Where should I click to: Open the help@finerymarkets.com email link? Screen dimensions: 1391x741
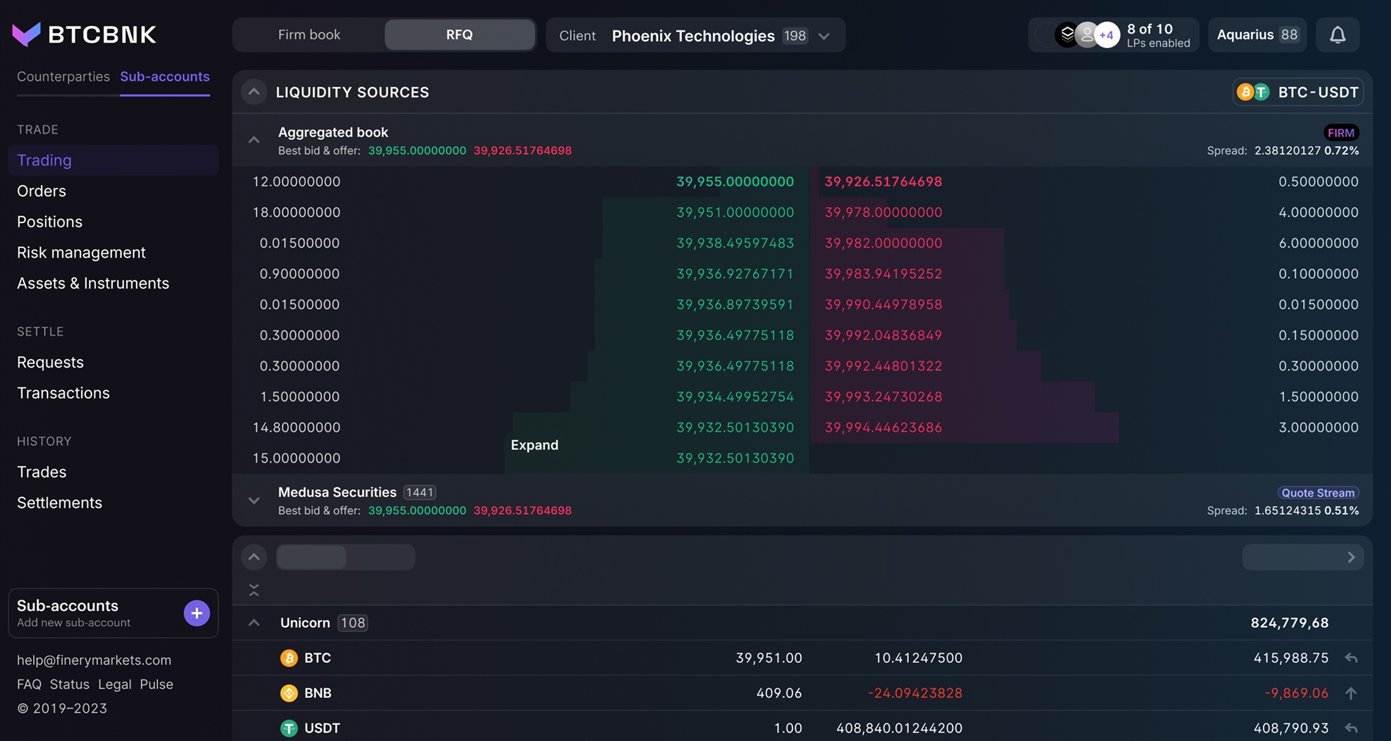94,660
